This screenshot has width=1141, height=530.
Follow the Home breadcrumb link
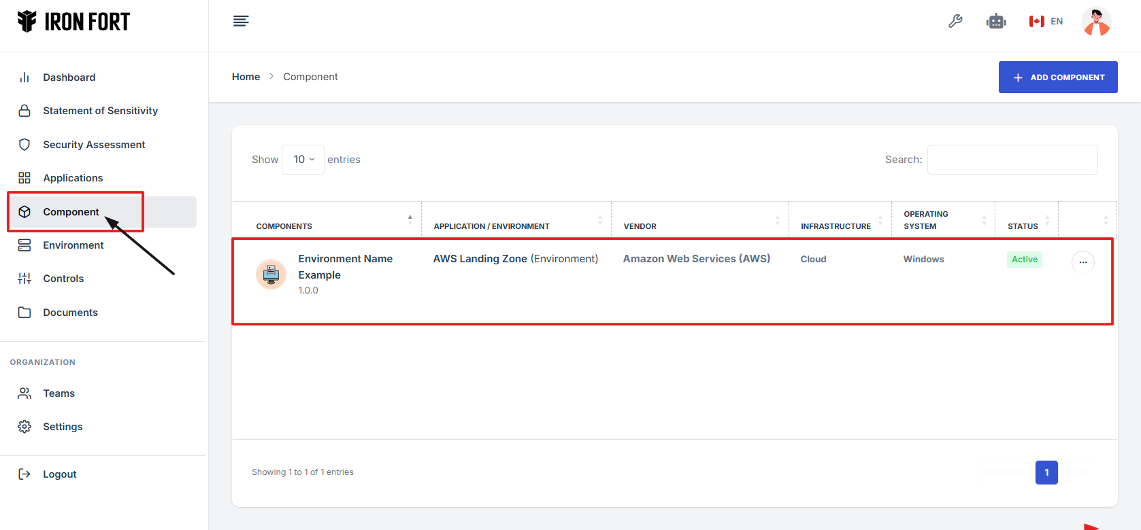(246, 77)
